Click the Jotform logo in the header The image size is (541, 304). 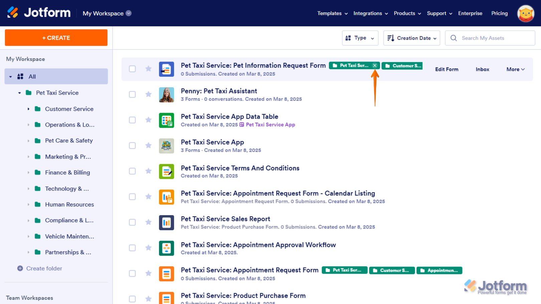coord(39,13)
